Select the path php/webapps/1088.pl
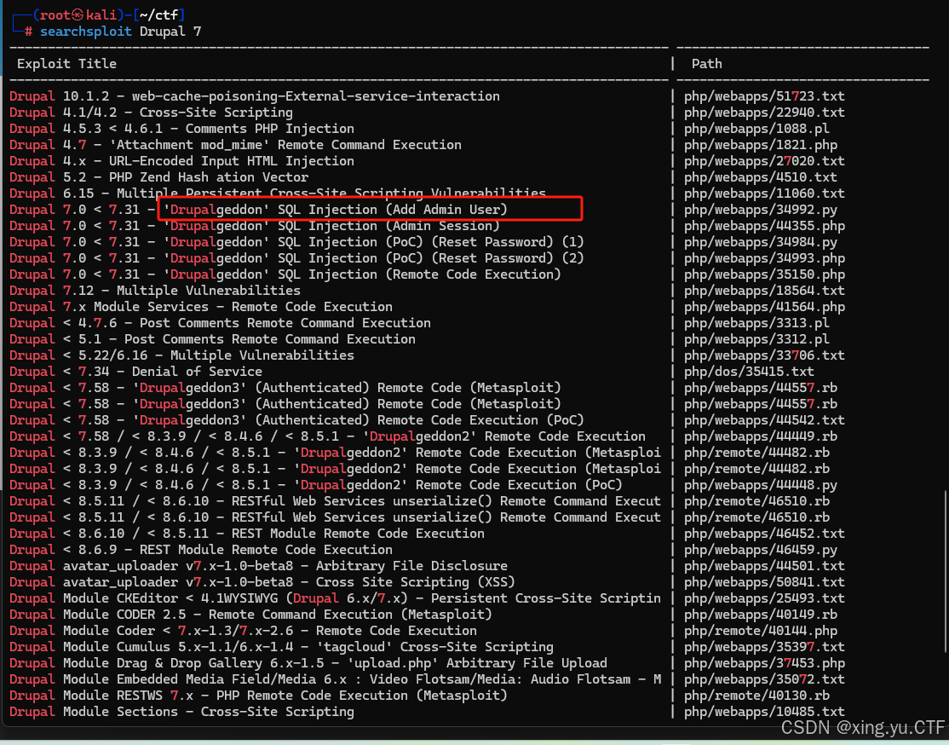 [x=756, y=129]
